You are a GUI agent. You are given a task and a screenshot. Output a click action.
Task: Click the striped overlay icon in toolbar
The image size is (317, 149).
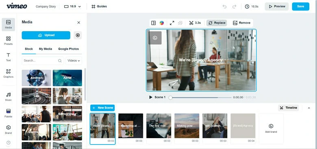tap(180, 23)
